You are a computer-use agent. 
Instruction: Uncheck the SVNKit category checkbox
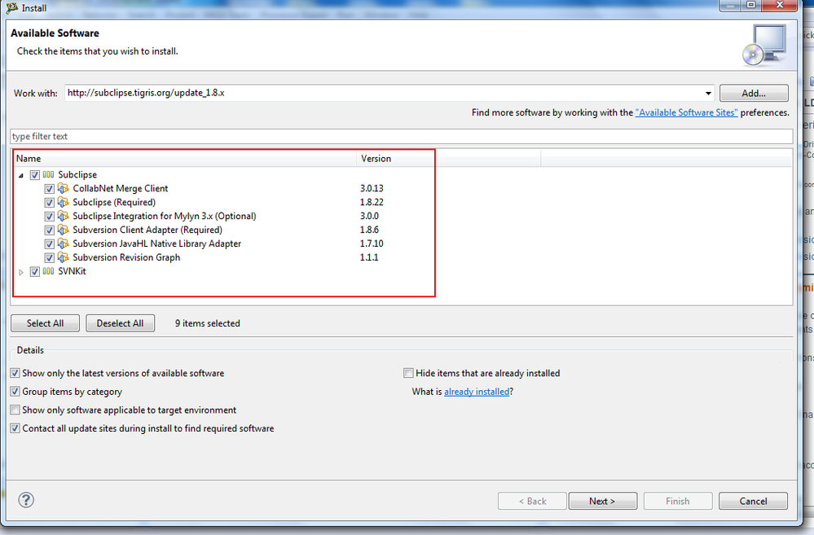pyautogui.click(x=35, y=271)
